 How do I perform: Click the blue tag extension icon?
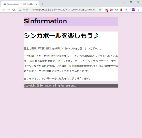[116, 10]
